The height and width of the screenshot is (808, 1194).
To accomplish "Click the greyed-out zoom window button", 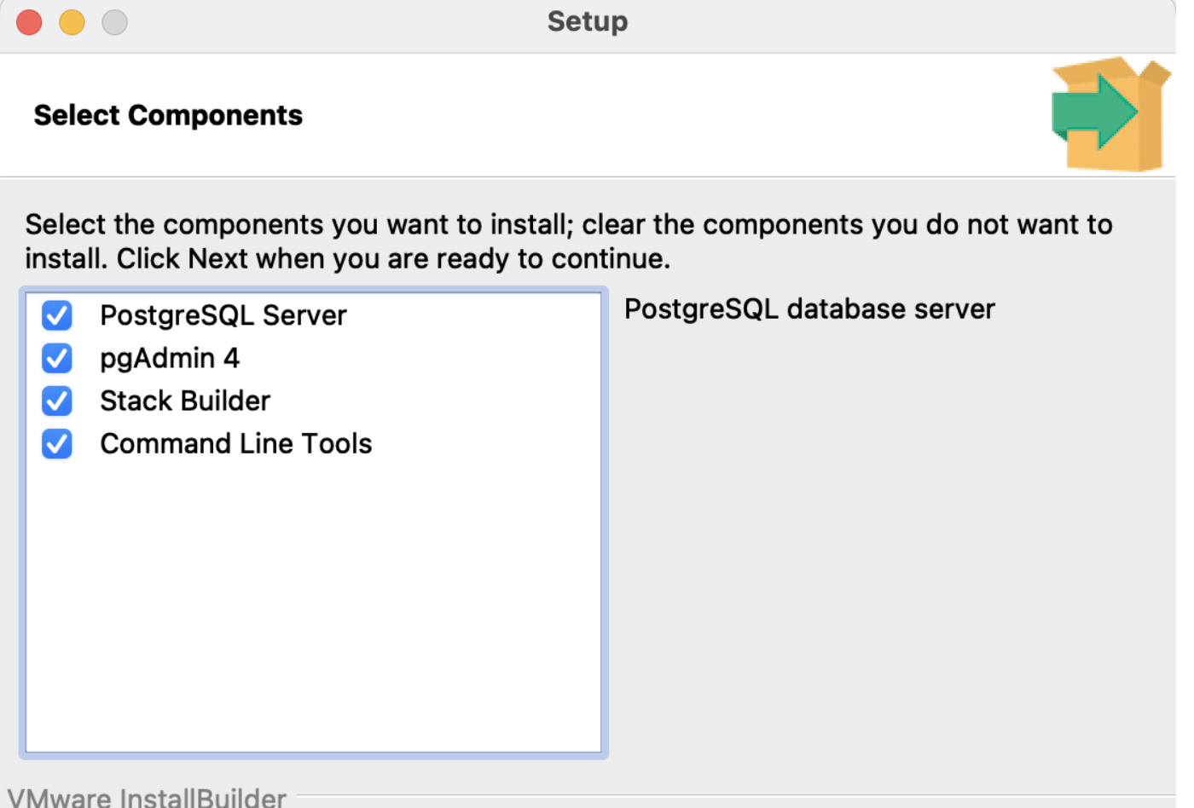I will [114, 22].
